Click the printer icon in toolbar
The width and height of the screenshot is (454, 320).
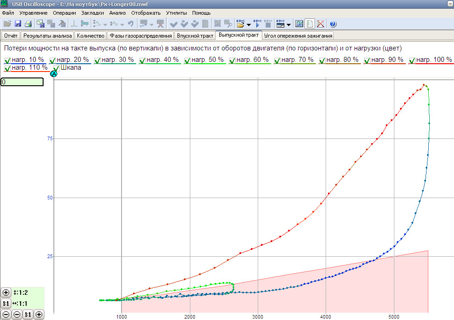coord(28,24)
